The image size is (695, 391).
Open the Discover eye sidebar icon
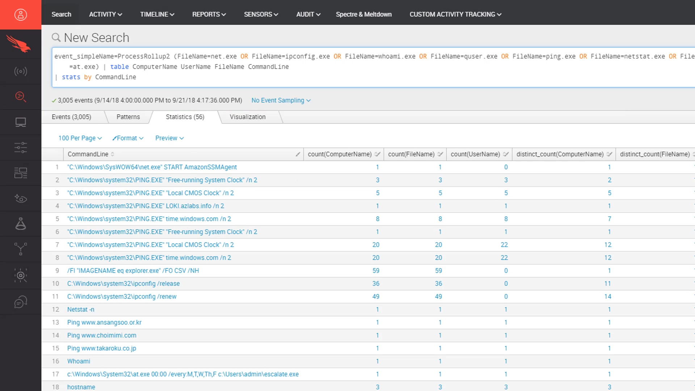21,198
